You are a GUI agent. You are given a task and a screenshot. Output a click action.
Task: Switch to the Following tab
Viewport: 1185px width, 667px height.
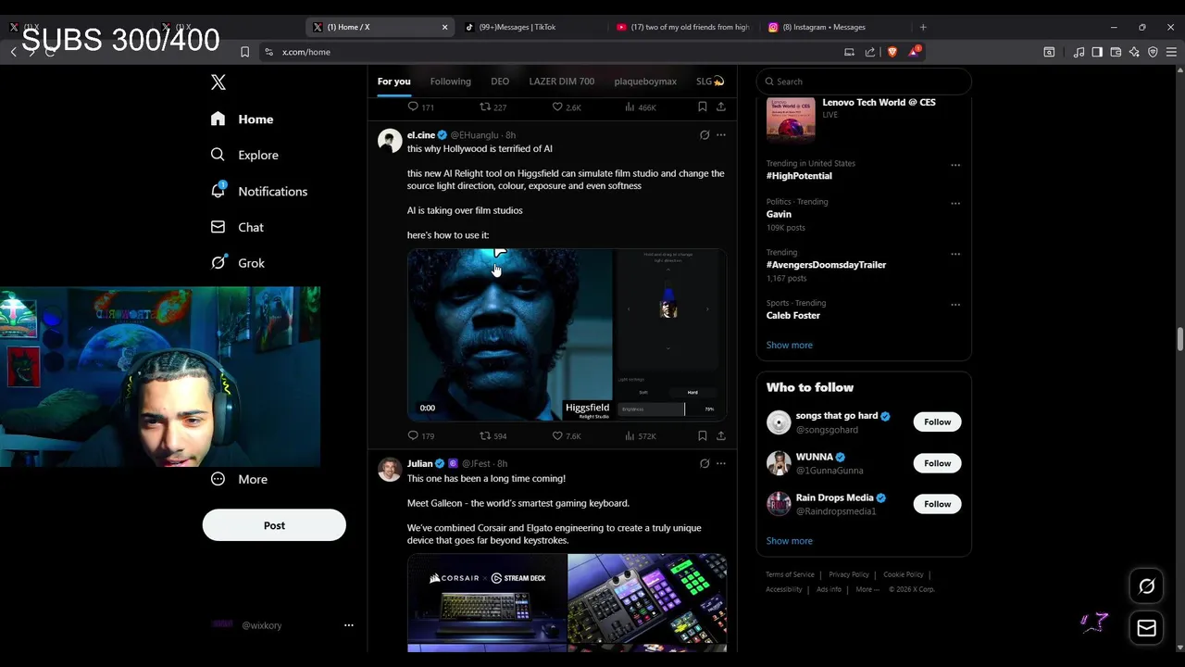coord(451,82)
